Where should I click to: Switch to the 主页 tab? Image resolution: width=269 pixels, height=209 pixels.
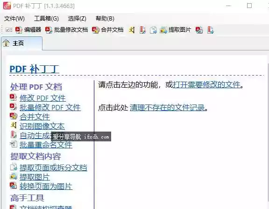tap(21, 43)
